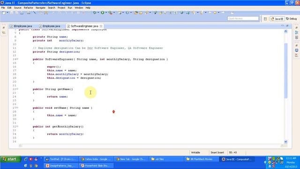Toggle show whitespace characters in toolbar
300x169 pixels.
tap(175, 13)
